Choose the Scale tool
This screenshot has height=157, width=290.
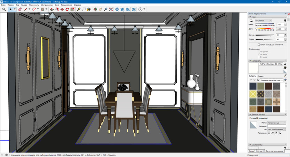click(x=72, y=9)
